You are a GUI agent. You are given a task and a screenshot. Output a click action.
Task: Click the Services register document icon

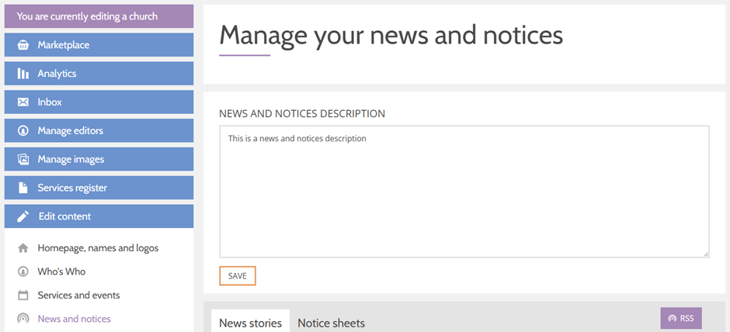coord(23,188)
